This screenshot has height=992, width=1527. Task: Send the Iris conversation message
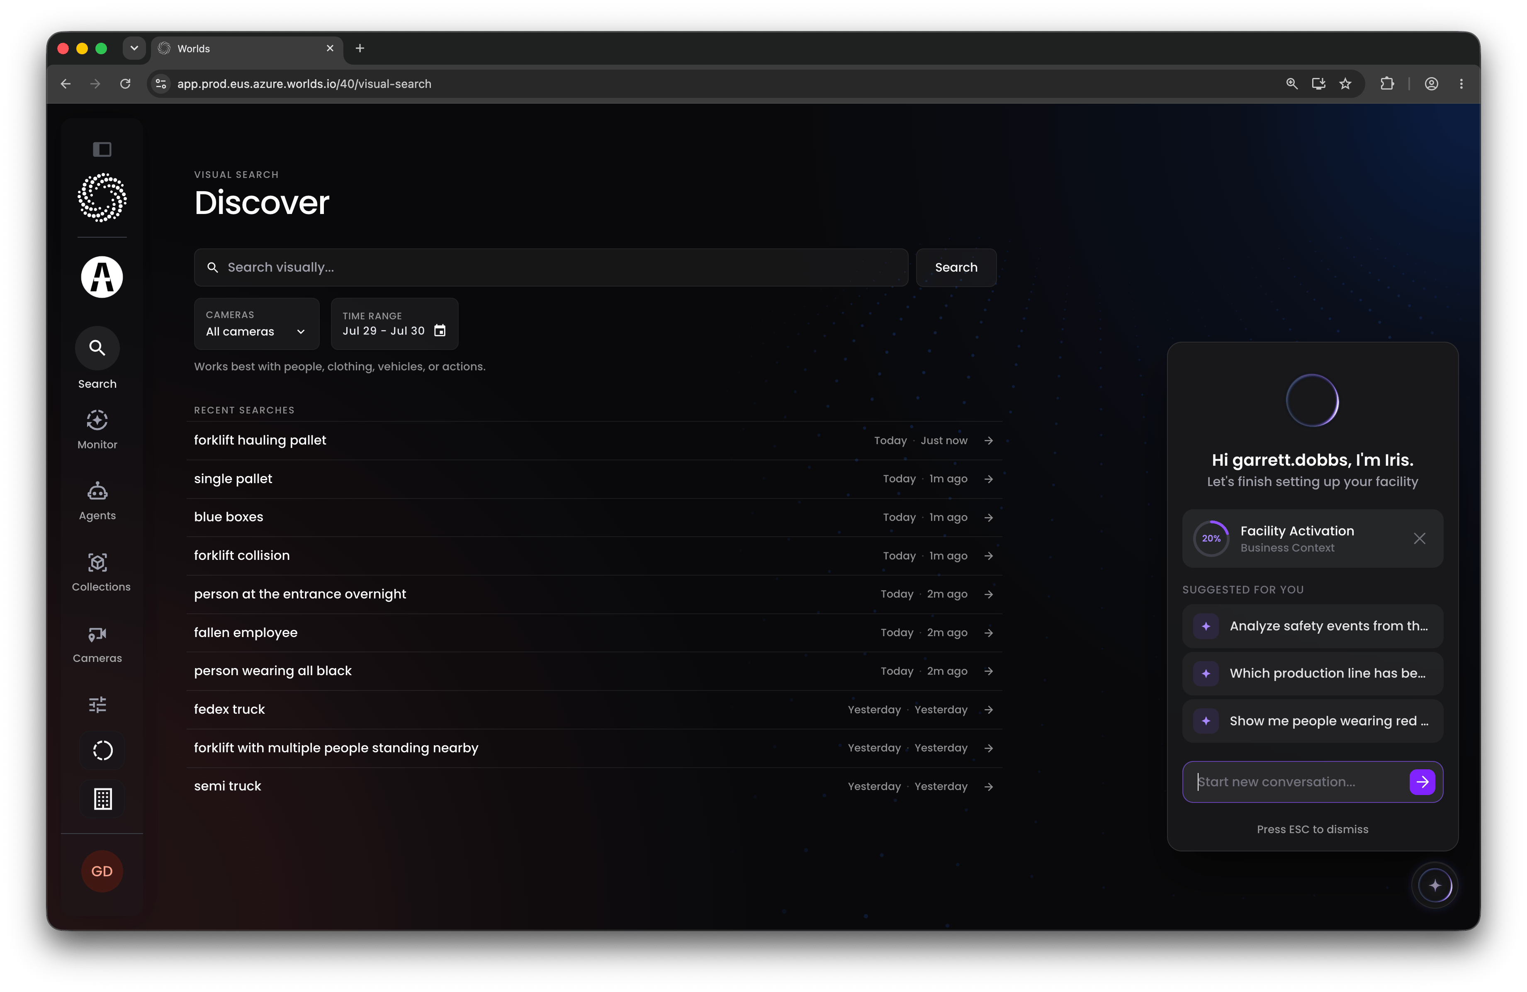coord(1422,782)
